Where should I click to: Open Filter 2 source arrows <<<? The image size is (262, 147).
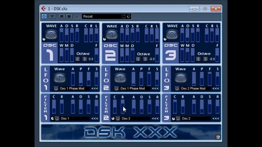click(155, 118)
